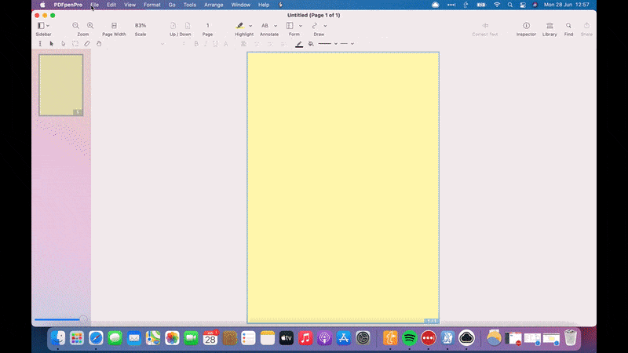This screenshot has width=628, height=353.
Task: Click the 83% Scale field
Action: [x=141, y=25]
